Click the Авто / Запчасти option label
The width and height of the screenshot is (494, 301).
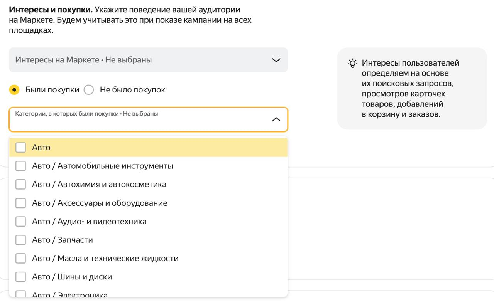[x=63, y=240]
